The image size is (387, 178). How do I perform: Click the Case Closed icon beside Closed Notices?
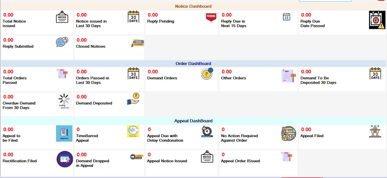pos(137,44)
